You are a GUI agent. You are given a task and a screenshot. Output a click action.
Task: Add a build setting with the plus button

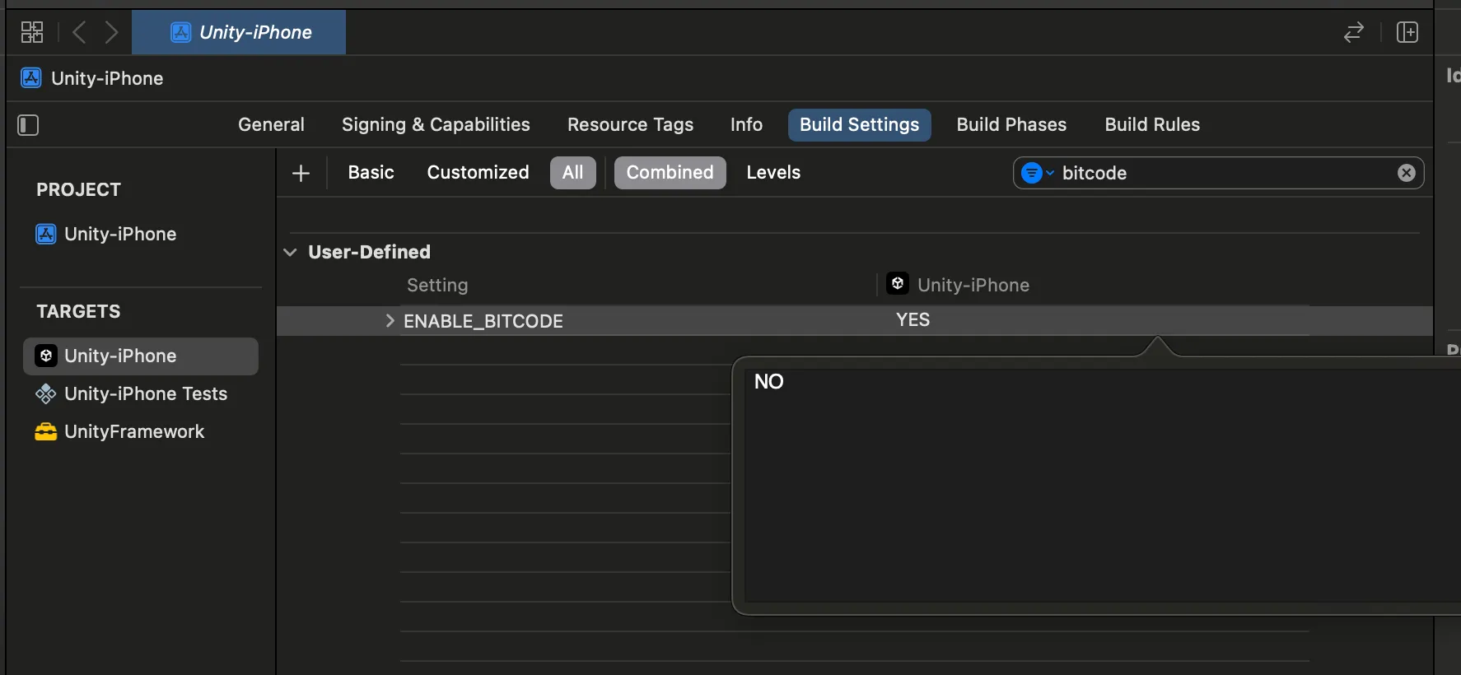pyautogui.click(x=301, y=173)
